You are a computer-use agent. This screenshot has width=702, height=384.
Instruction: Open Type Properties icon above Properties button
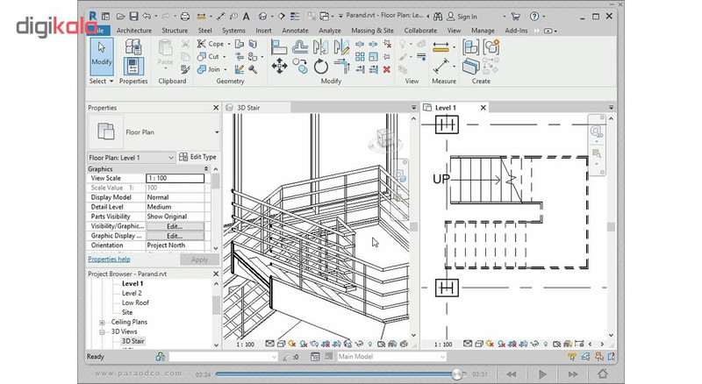point(133,46)
